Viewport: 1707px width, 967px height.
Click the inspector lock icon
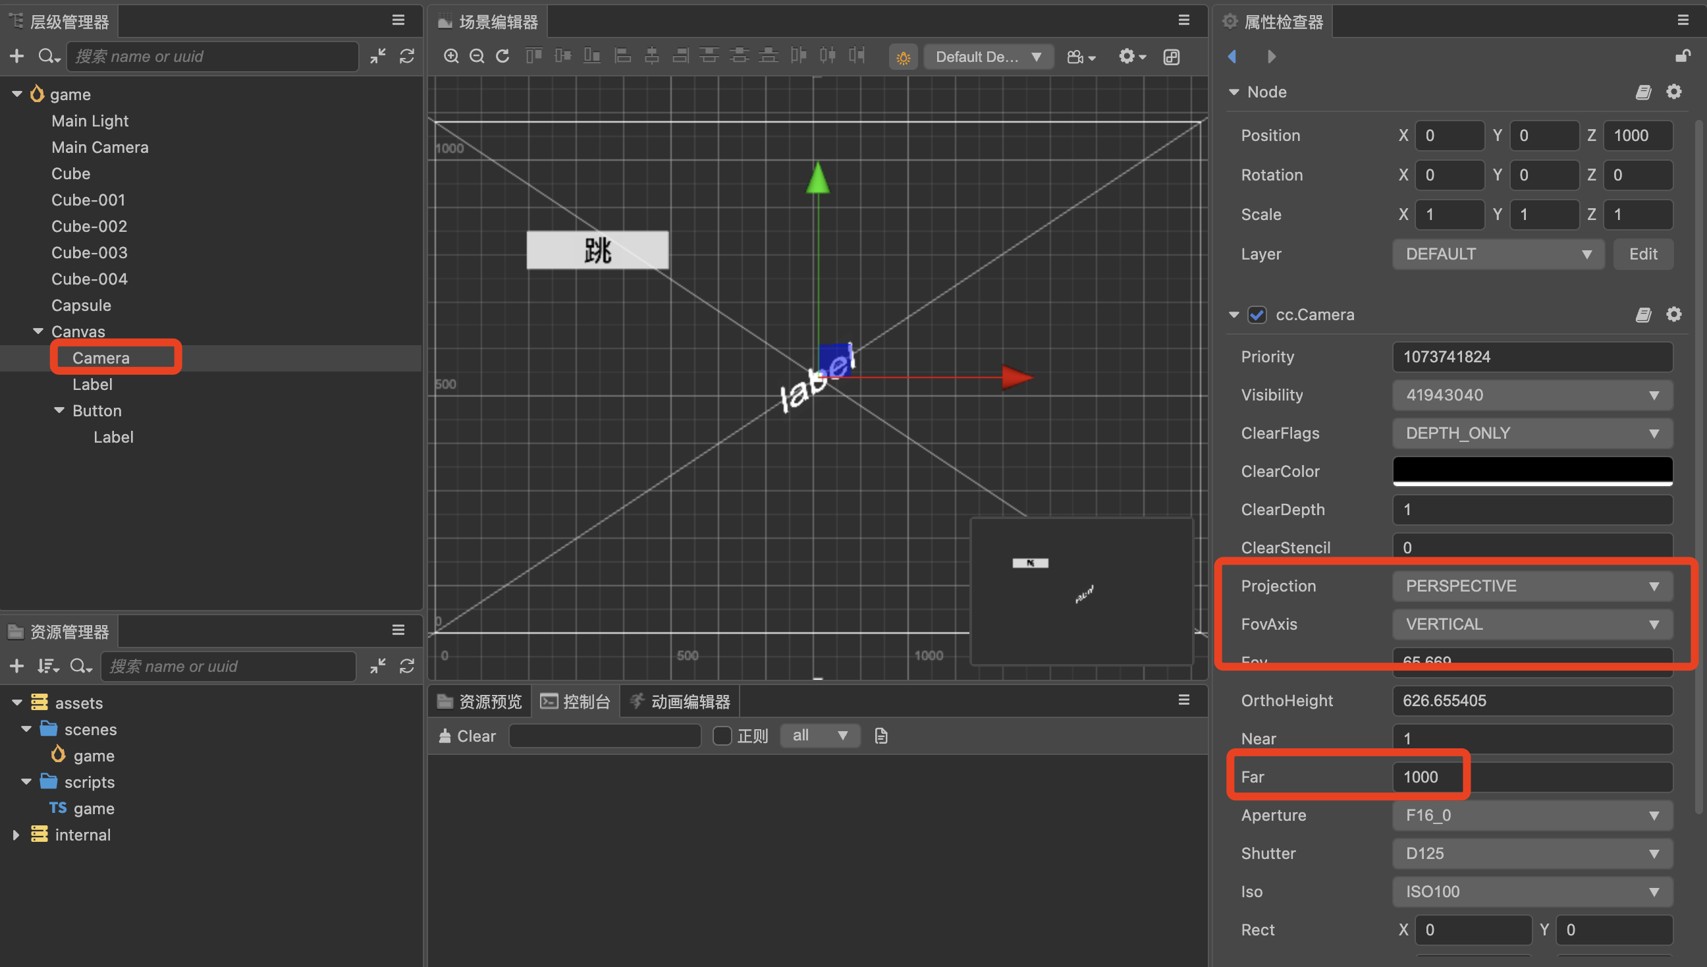click(1682, 57)
